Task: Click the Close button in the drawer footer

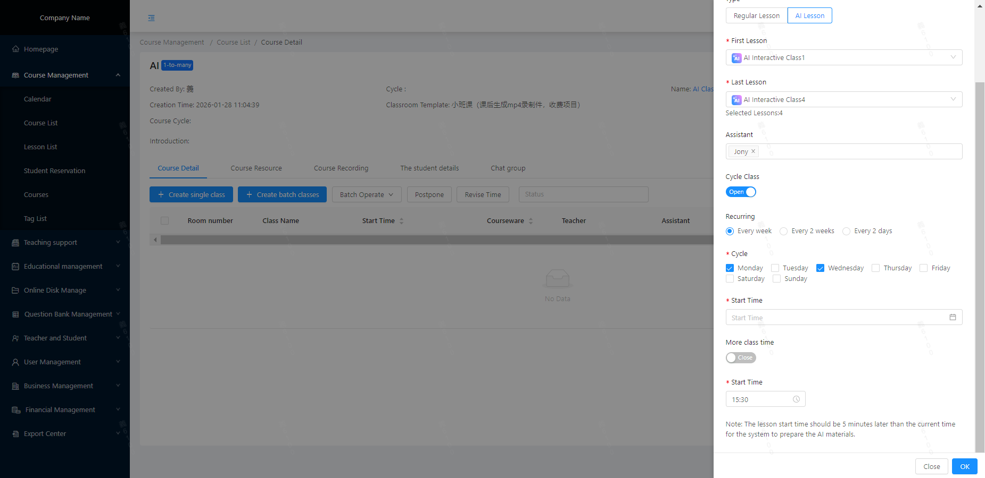Action: 931,466
